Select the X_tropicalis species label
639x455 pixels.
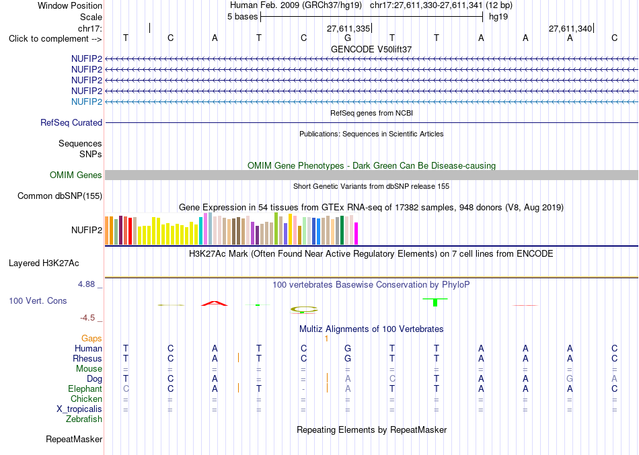pos(79,409)
